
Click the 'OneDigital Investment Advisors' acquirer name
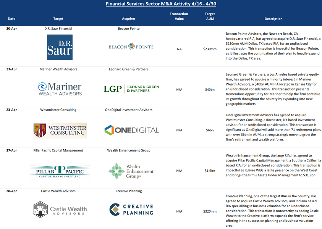(x=129, y=110)
